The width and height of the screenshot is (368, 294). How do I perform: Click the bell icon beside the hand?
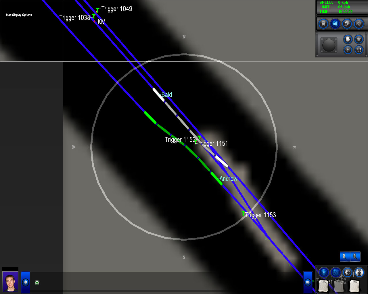[x=359, y=39]
